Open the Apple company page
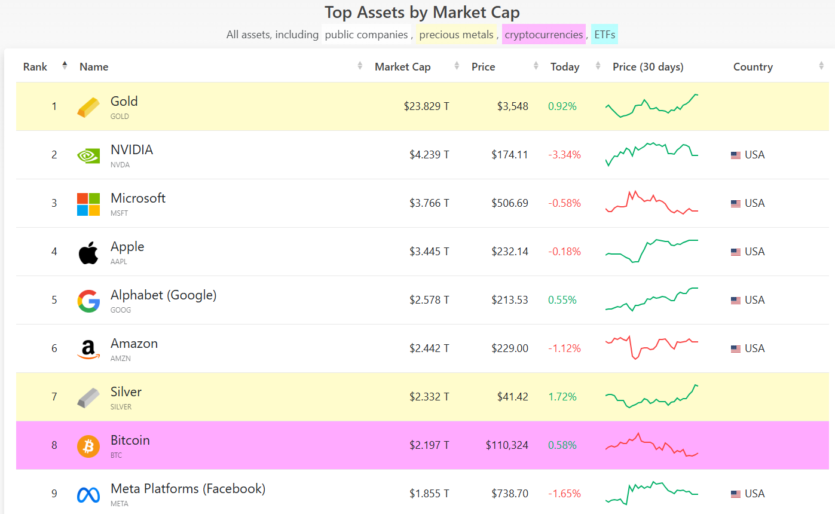This screenshot has height=514, width=835. 127,246
